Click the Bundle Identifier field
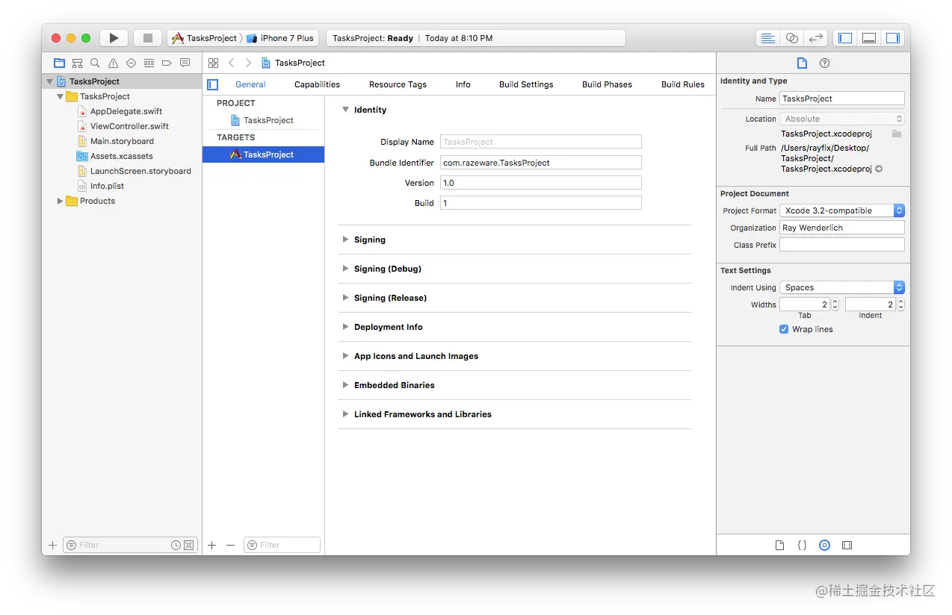952x615 pixels. pos(541,162)
